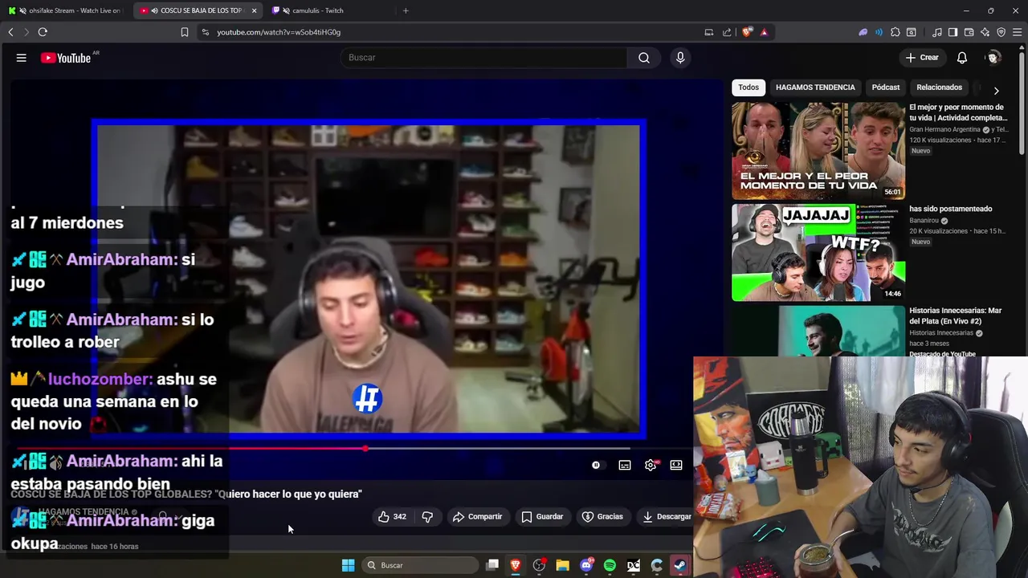Viewport: 1028px width, 578px height.
Task: Like the video with 342 likes
Action: point(392,517)
